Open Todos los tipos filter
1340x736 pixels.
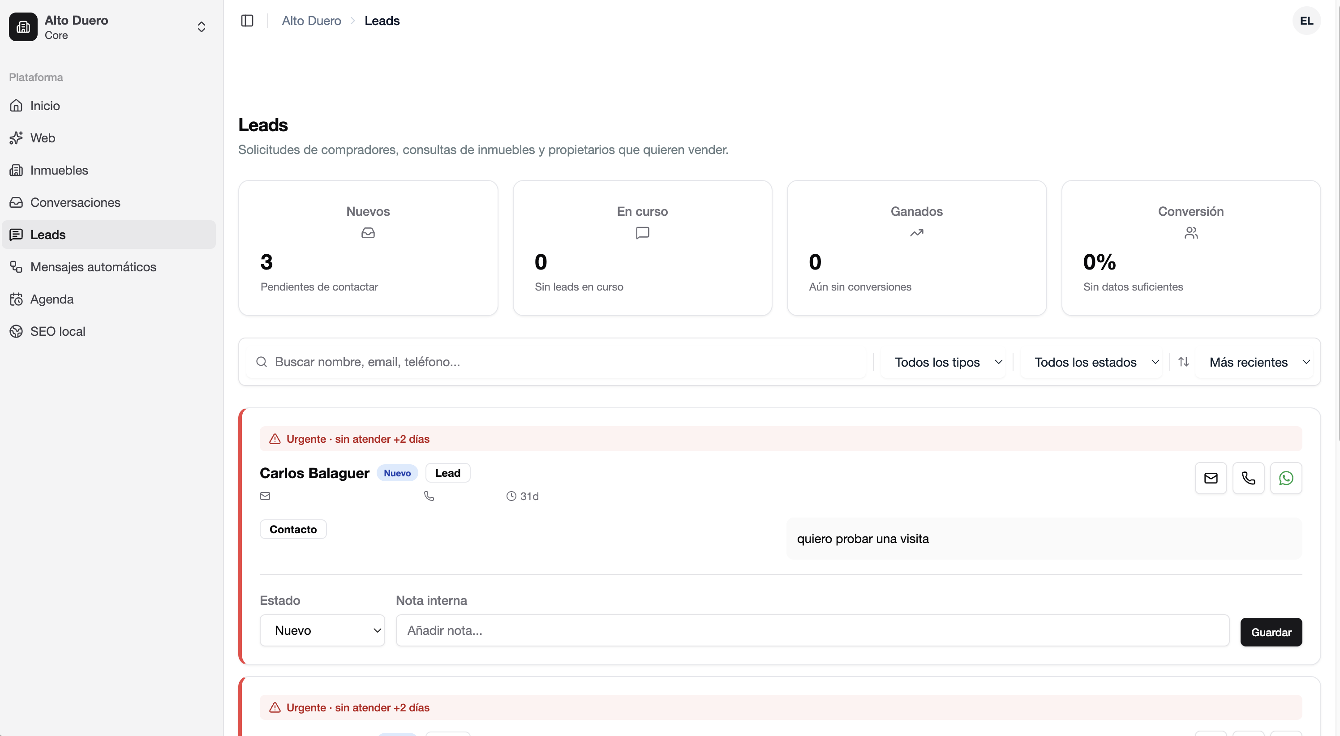pyautogui.click(x=944, y=362)
